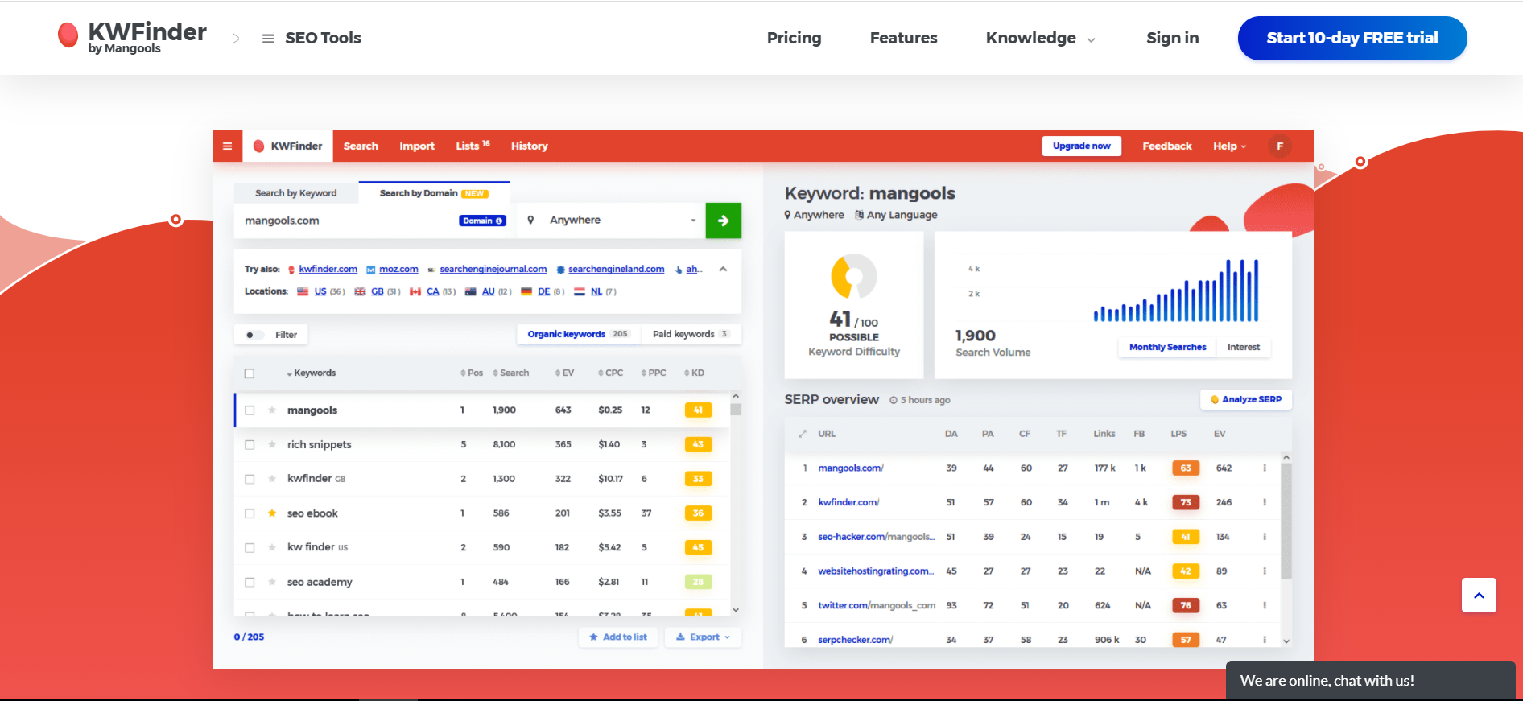1523x701 pixels.
Task: Toggle the keyword Filter switch
Action: (254, 335)
